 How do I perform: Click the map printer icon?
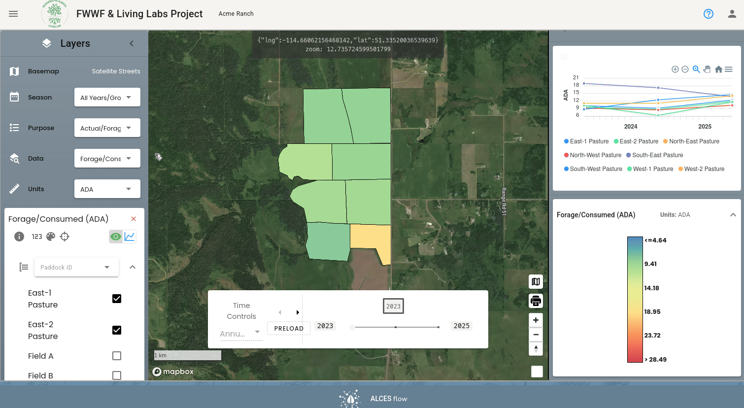point(536,301)
